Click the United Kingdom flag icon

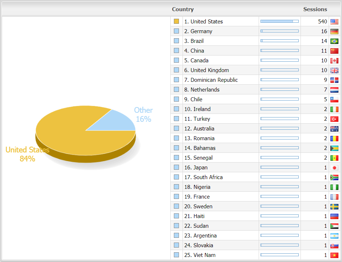pyautogui.click(x=334, y=70)
